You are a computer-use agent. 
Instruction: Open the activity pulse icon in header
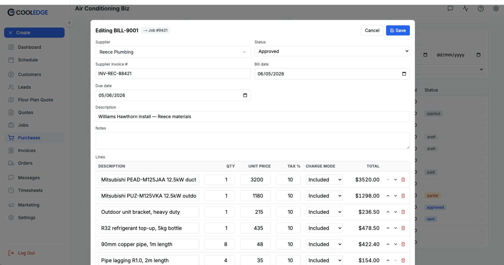point(466,8)
